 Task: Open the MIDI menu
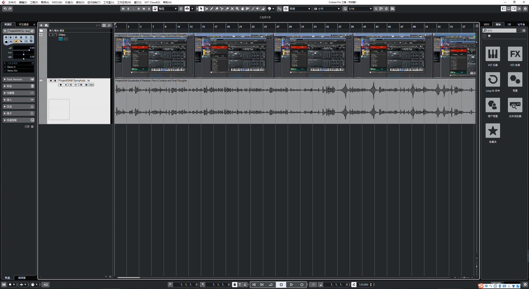tap(57, 2)
